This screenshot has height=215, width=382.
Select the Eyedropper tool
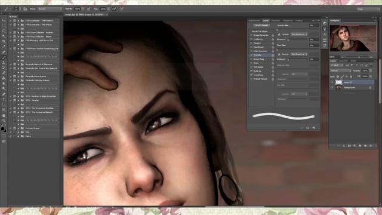pyautogui.click(x=4, y=47)
